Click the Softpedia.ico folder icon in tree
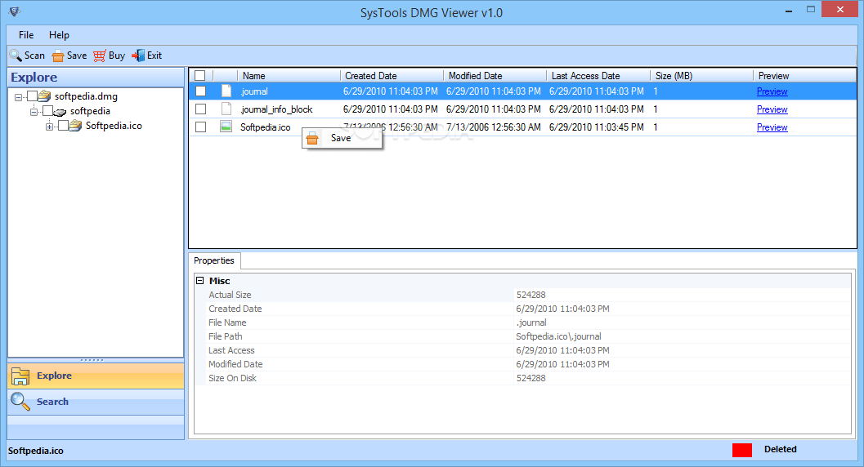This screenshot has width=864, height=467. click(x=75, y=126)
